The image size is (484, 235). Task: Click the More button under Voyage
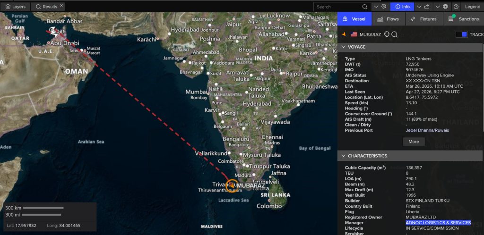414,142
